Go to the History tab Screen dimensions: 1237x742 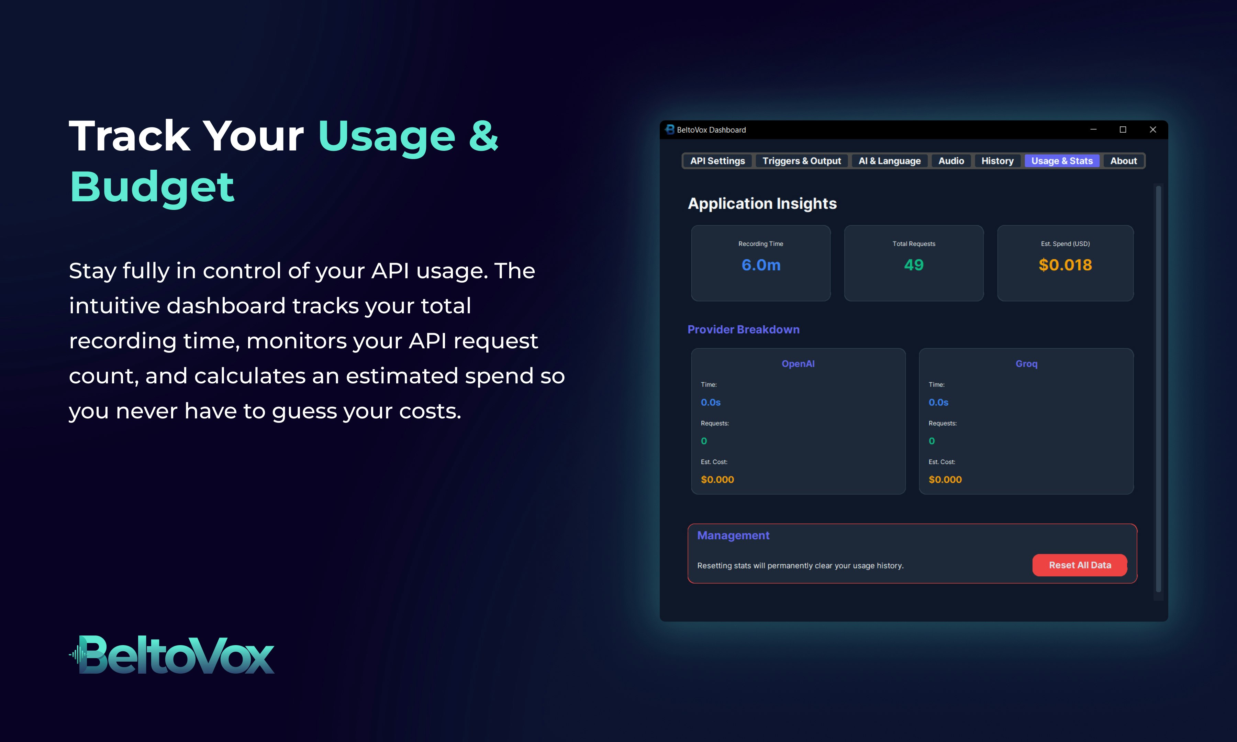pos(997,161)
